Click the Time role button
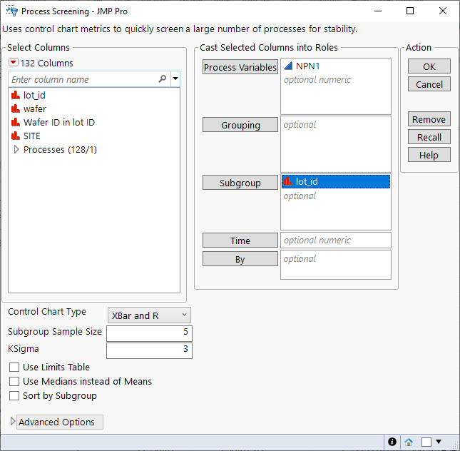This screenshot has width=460, height=451. [240, 240]
